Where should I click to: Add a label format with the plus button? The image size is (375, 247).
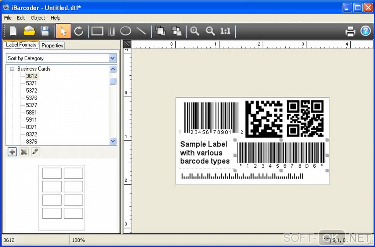[12, 152]
